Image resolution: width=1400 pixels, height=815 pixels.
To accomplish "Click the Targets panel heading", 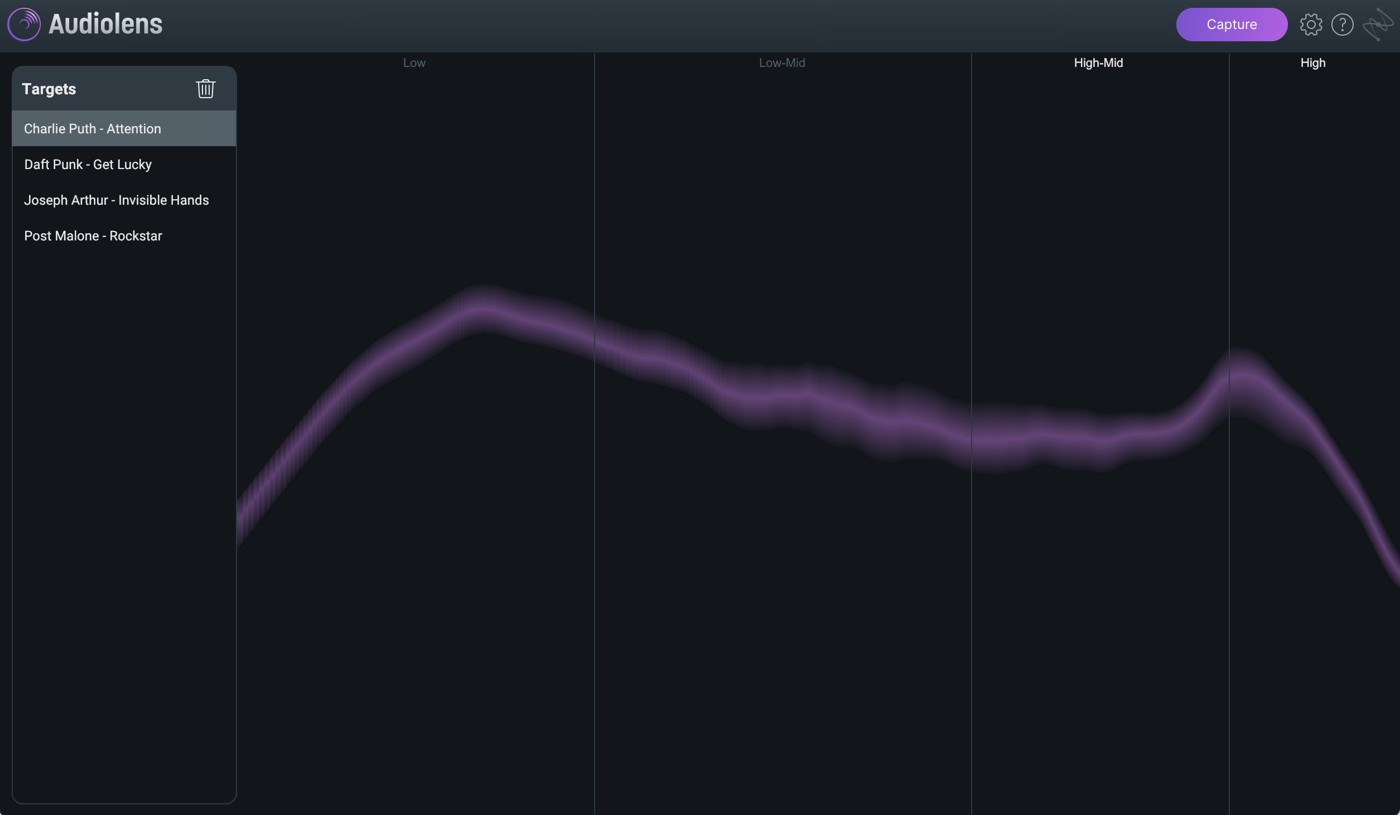I will (x=49, y=89).
